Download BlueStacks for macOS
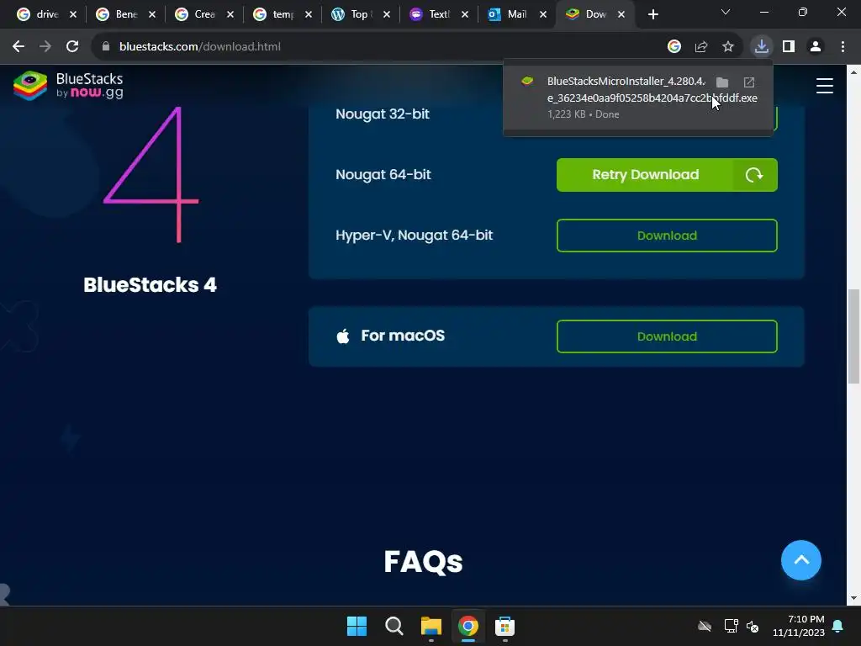 click(667, 336)
